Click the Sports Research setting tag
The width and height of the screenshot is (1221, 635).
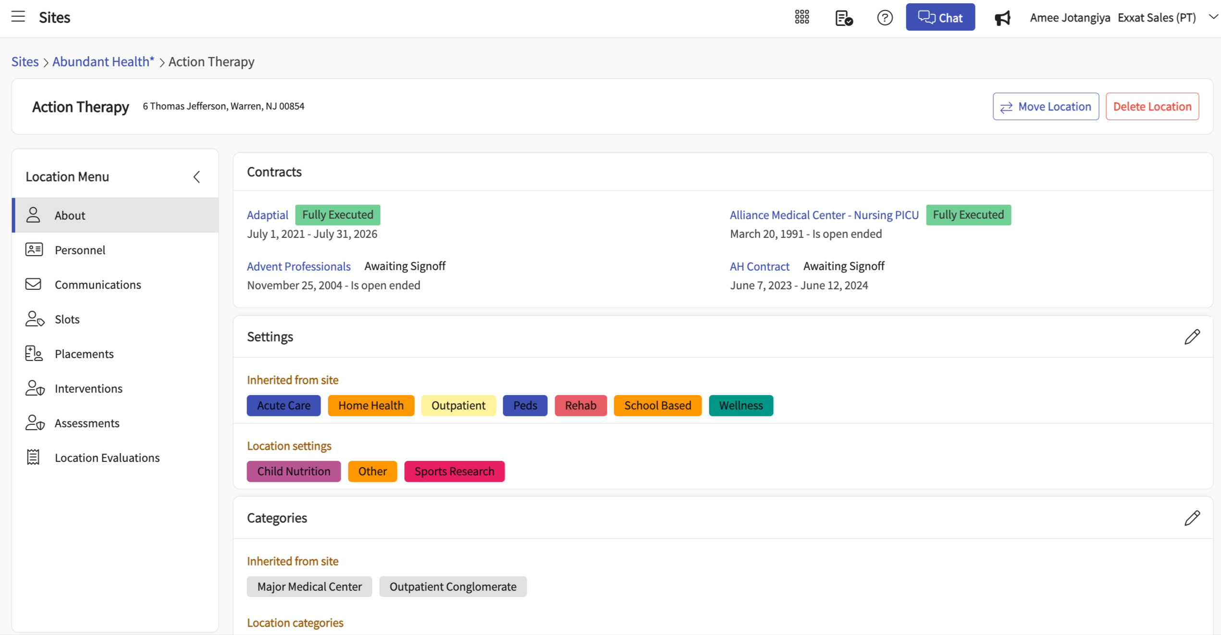click(x=454, y=471)
